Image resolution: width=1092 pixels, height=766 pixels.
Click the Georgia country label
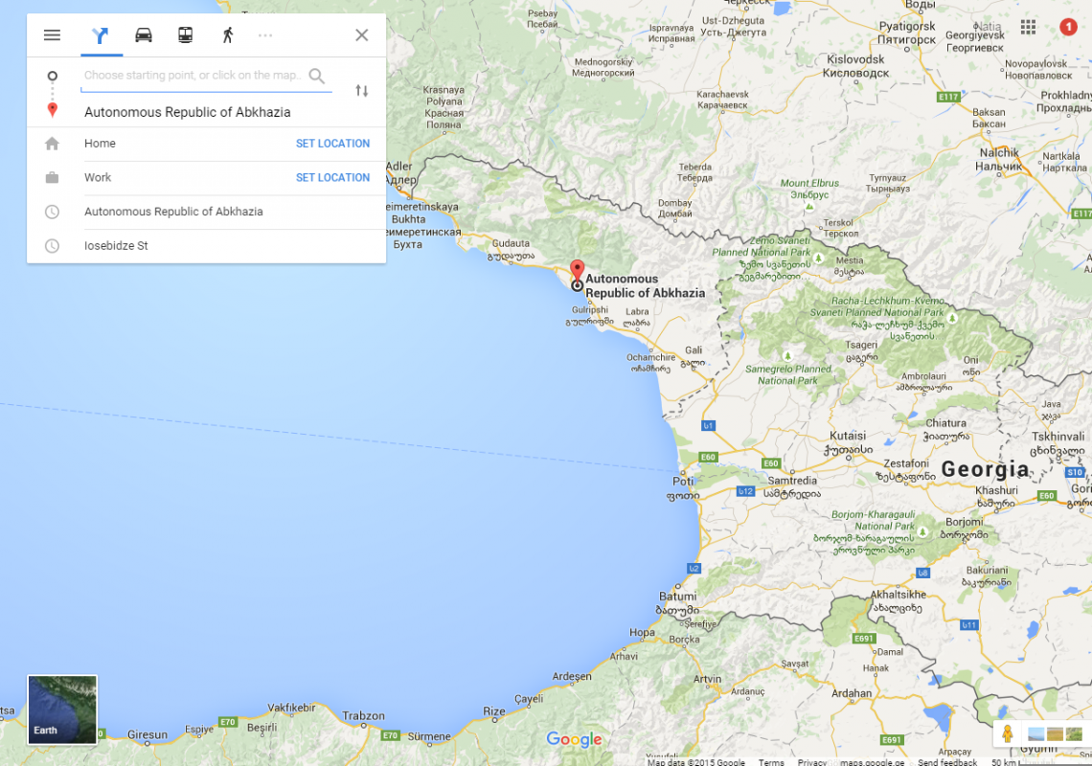pos(985,469)
